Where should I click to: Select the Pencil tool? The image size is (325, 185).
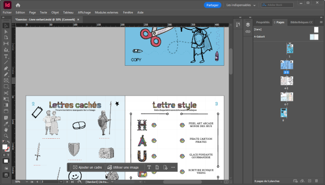click(6, 74)
